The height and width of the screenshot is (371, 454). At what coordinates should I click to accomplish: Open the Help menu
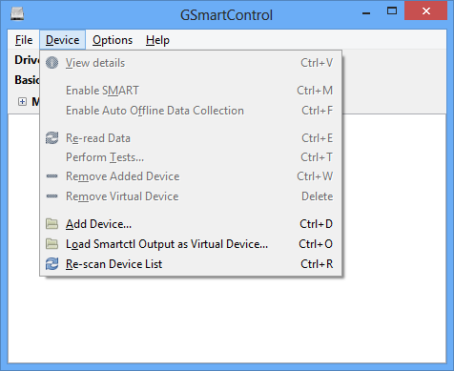(157, 40)
